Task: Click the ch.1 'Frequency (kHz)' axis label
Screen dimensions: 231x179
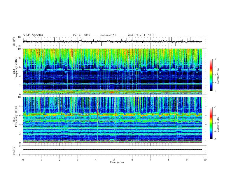Action: pos(16,68)
